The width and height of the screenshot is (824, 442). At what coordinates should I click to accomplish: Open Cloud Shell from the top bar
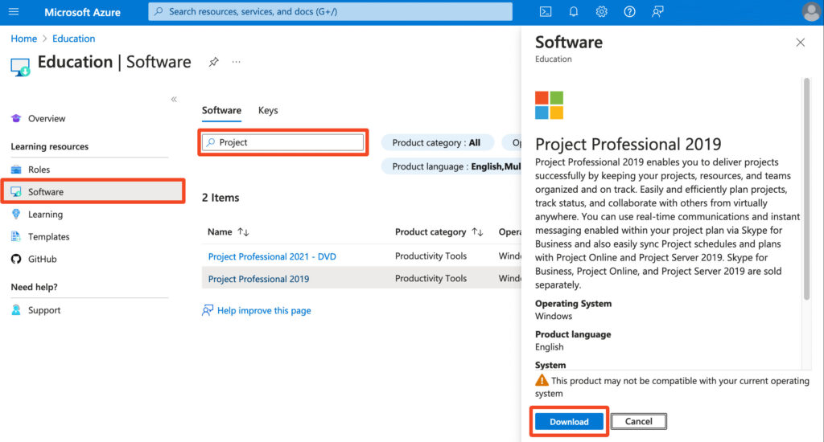point(545,12)
